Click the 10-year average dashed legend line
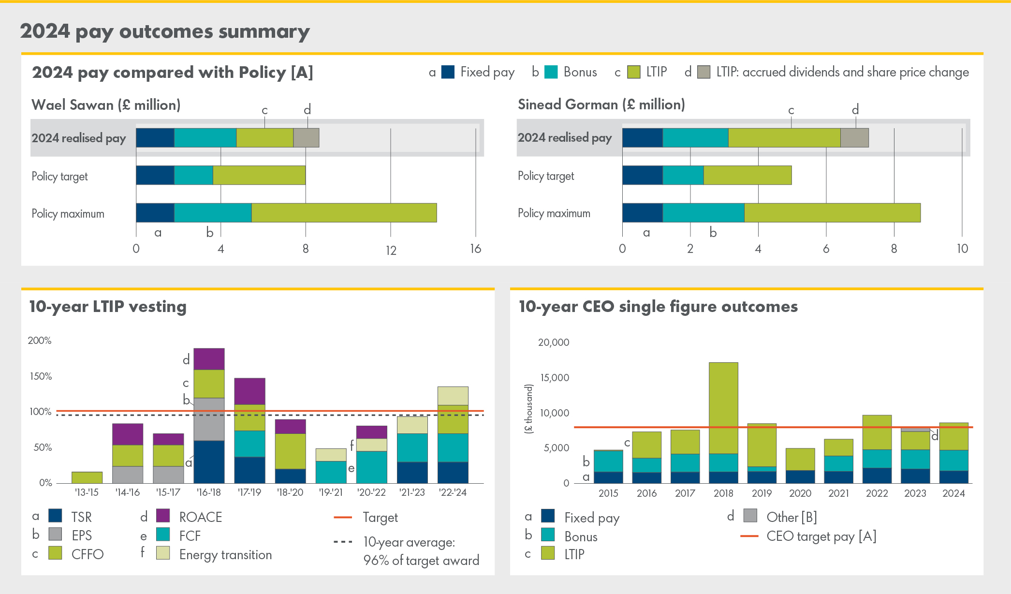The width and height of the screenshot is (1011, 594). [343, 542]
